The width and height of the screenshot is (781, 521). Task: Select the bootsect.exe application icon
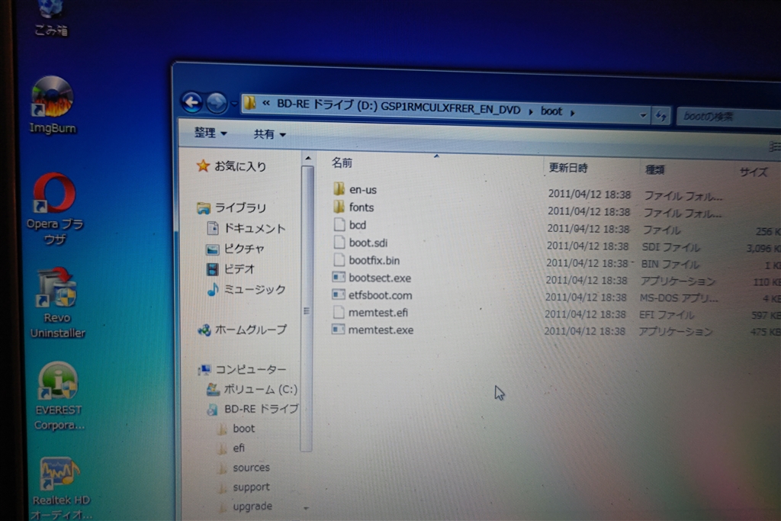point(339,277)
